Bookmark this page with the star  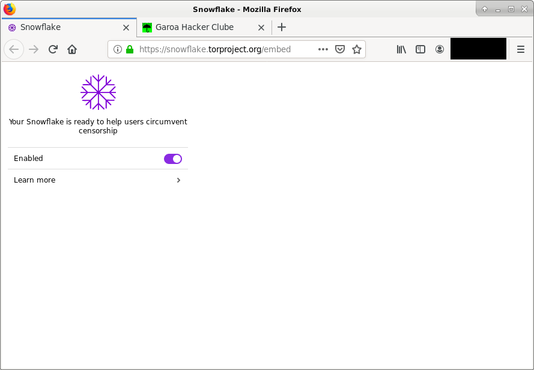357,49
